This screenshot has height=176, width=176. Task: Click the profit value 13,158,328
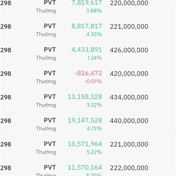coord(85,97)
